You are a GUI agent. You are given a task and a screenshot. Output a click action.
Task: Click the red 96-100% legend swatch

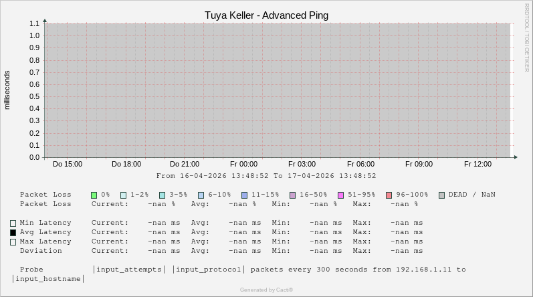389,195
